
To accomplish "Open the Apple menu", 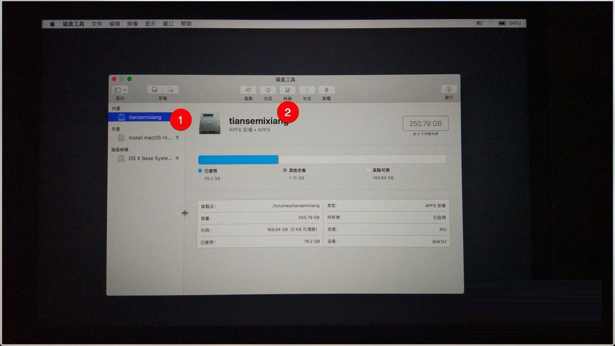I will coord(52,24).
